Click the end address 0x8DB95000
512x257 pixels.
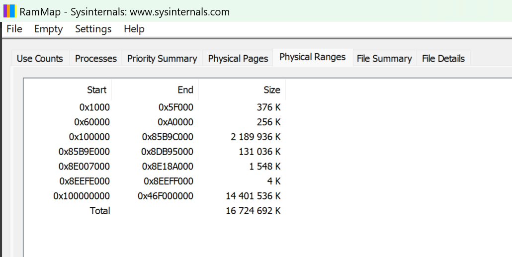[x=167, y=152]
